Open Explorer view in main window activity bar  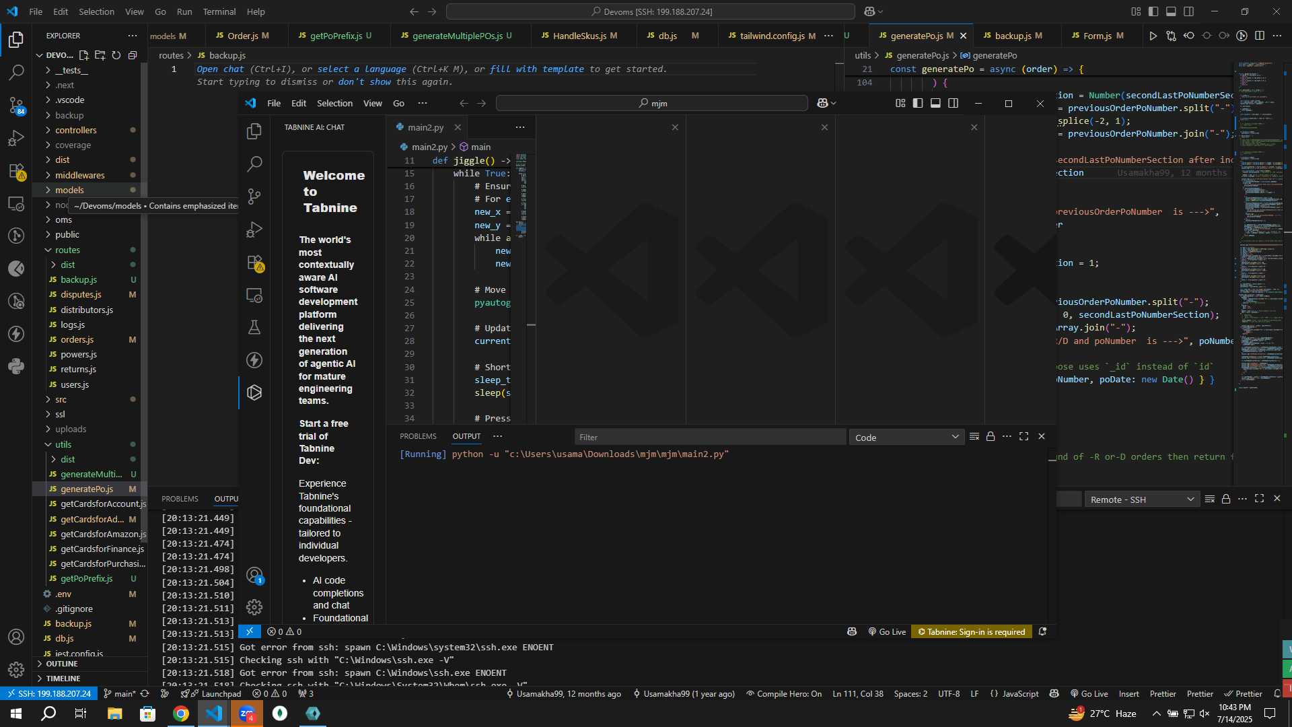coord(16,40)
